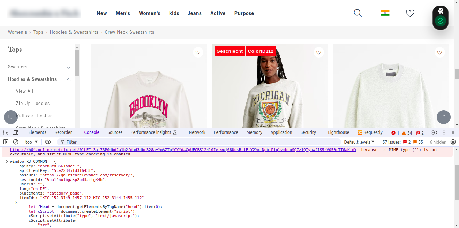Favorite the Michigan sweatshirt with heart icon

click(x=318, y=52)
